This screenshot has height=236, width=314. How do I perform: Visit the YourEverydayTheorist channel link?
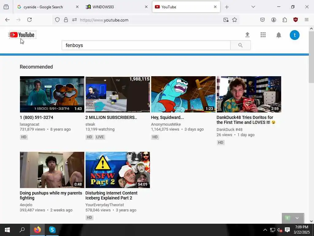pos(105,205)
